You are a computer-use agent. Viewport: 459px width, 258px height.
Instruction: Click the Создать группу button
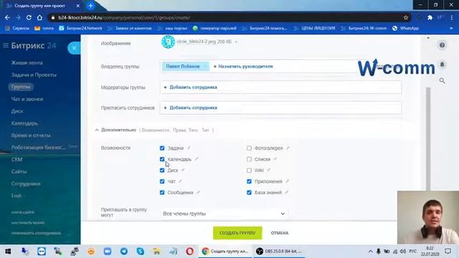(x=237, y=233)
